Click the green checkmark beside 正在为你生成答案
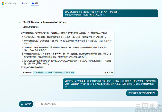The image size is (162, 112). click(21, 27)
